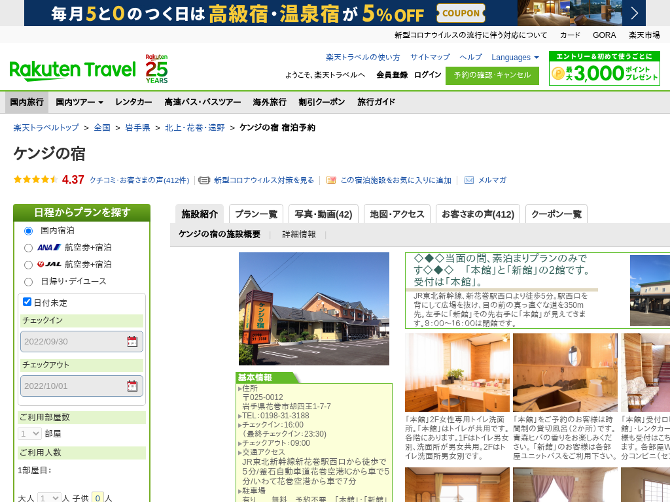The image size is (670, 502).
Task: Click the Rakuten 25 Years anniversary badge
Action: pos(156,69)
